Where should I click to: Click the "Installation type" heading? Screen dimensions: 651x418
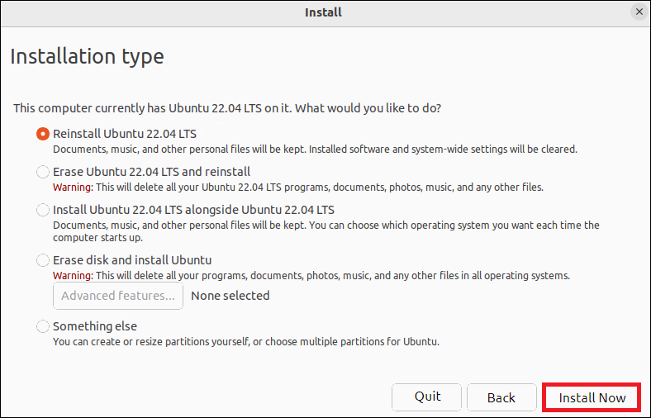(88, 56)
